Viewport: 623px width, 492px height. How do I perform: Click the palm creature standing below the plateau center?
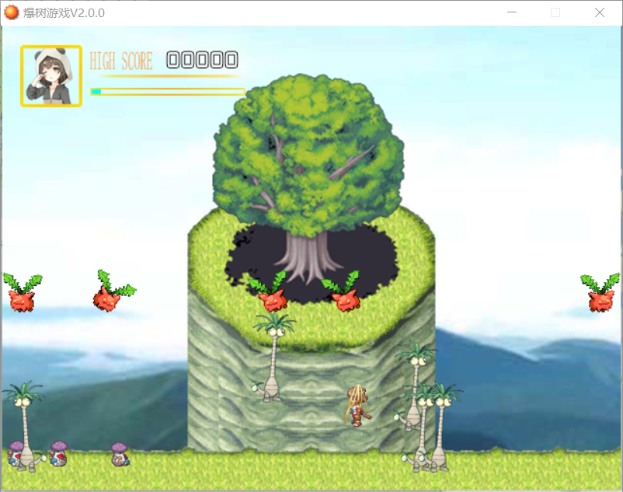(x=272, y=357)
